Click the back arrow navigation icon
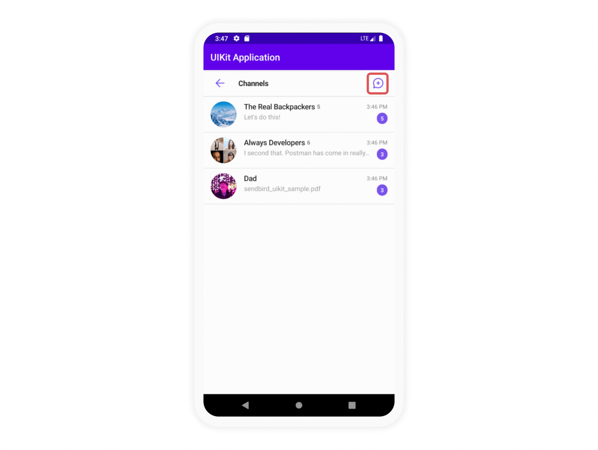The height and width of the screenshot is (450, 598). (x=220, y=84)
